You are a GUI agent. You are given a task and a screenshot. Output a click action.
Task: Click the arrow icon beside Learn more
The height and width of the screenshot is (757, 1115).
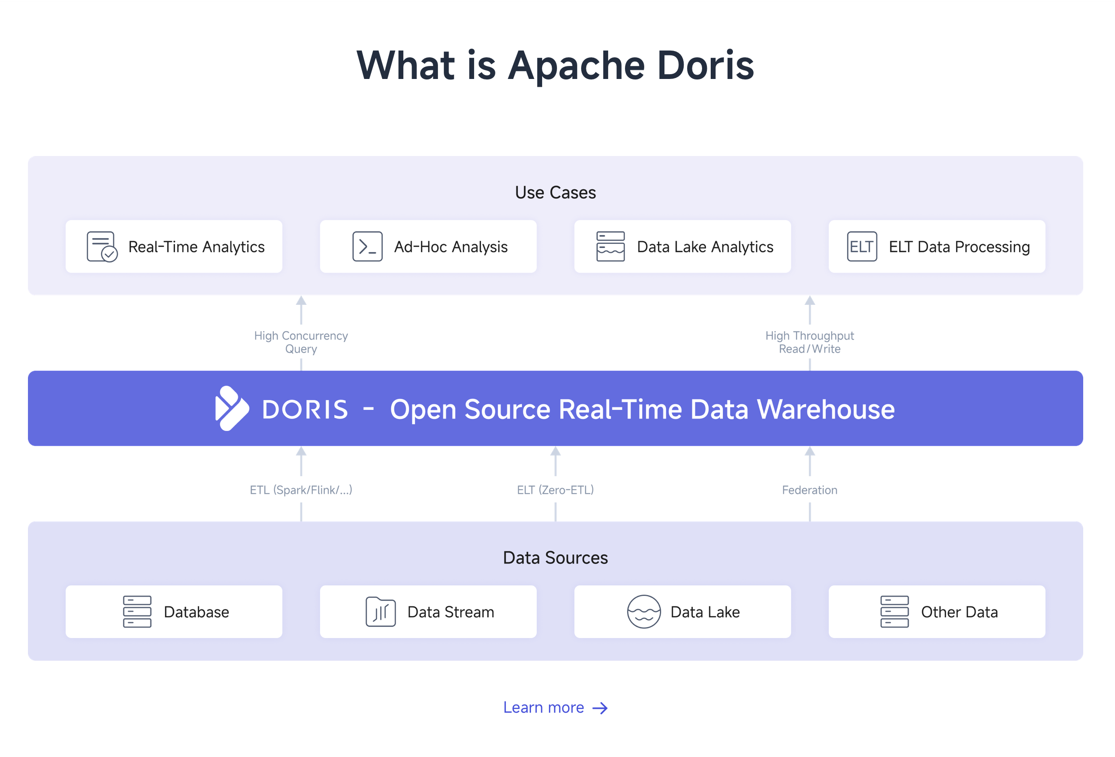[x=600, y=708]
